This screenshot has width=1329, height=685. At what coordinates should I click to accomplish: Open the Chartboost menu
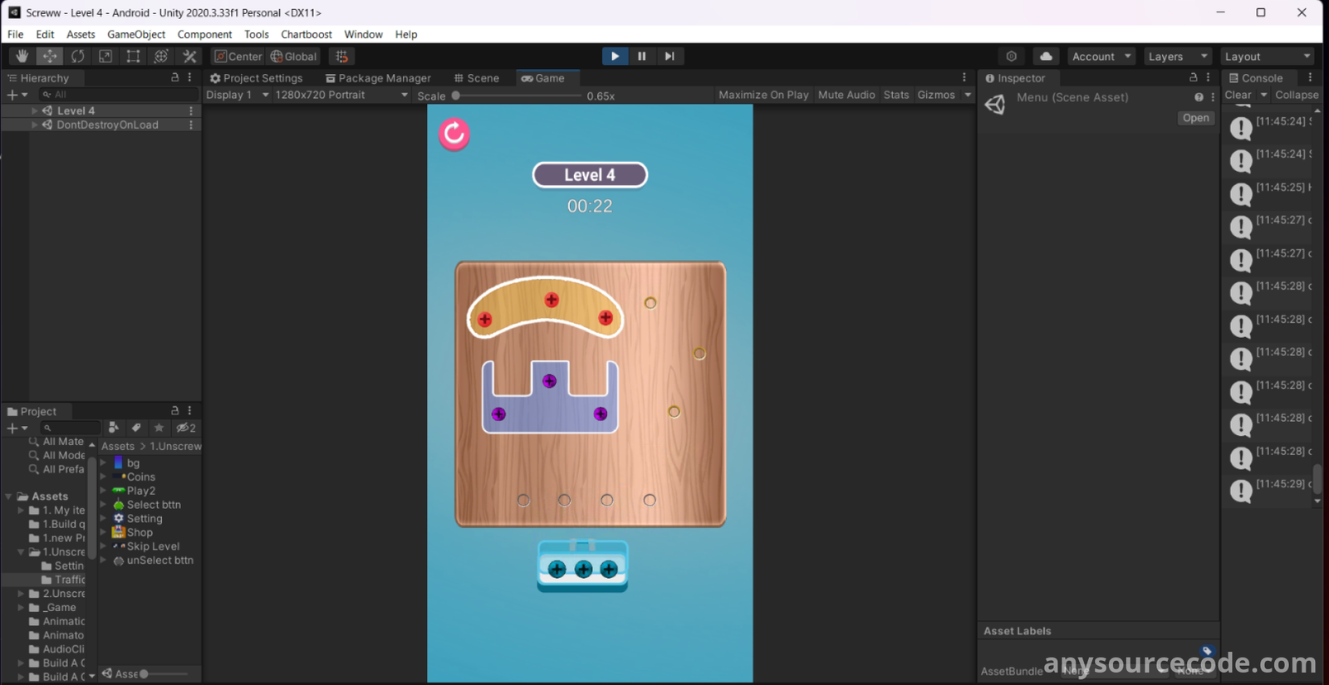point(307,34)
